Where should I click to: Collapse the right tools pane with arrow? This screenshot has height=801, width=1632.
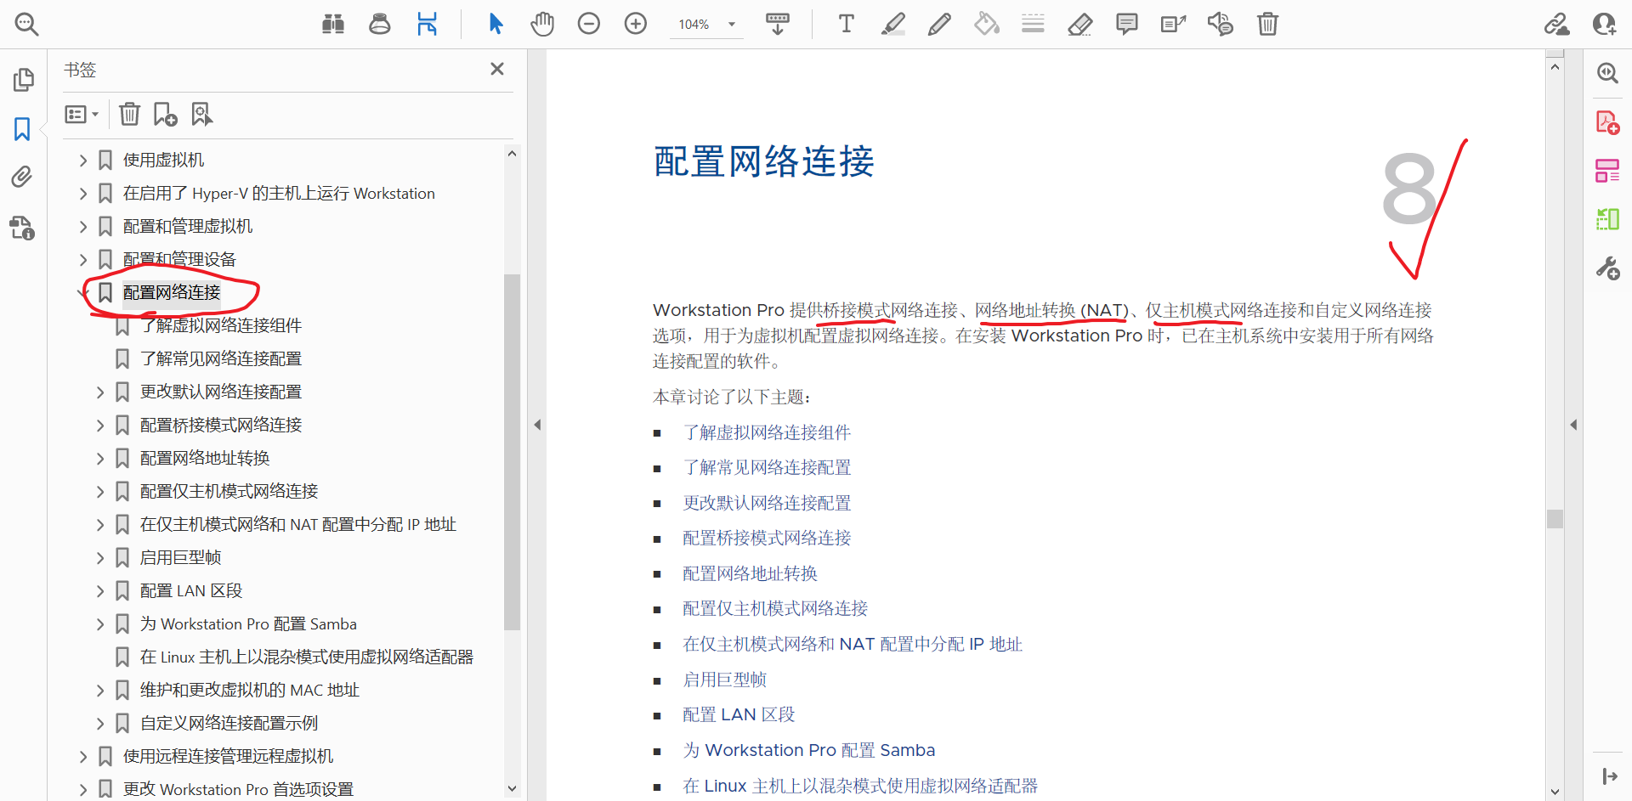tap(1573, 425)
